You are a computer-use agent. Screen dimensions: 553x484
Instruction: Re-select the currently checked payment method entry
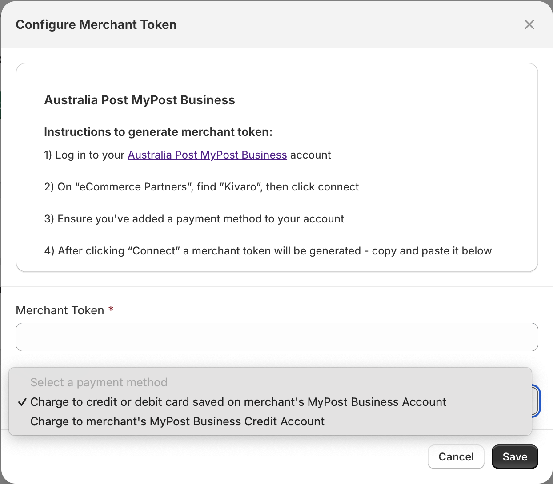[238, 402]
